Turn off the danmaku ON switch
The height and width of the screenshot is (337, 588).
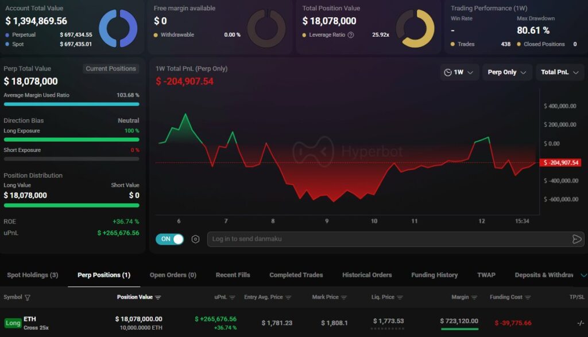pyautogui.click(x=169, y=239)
